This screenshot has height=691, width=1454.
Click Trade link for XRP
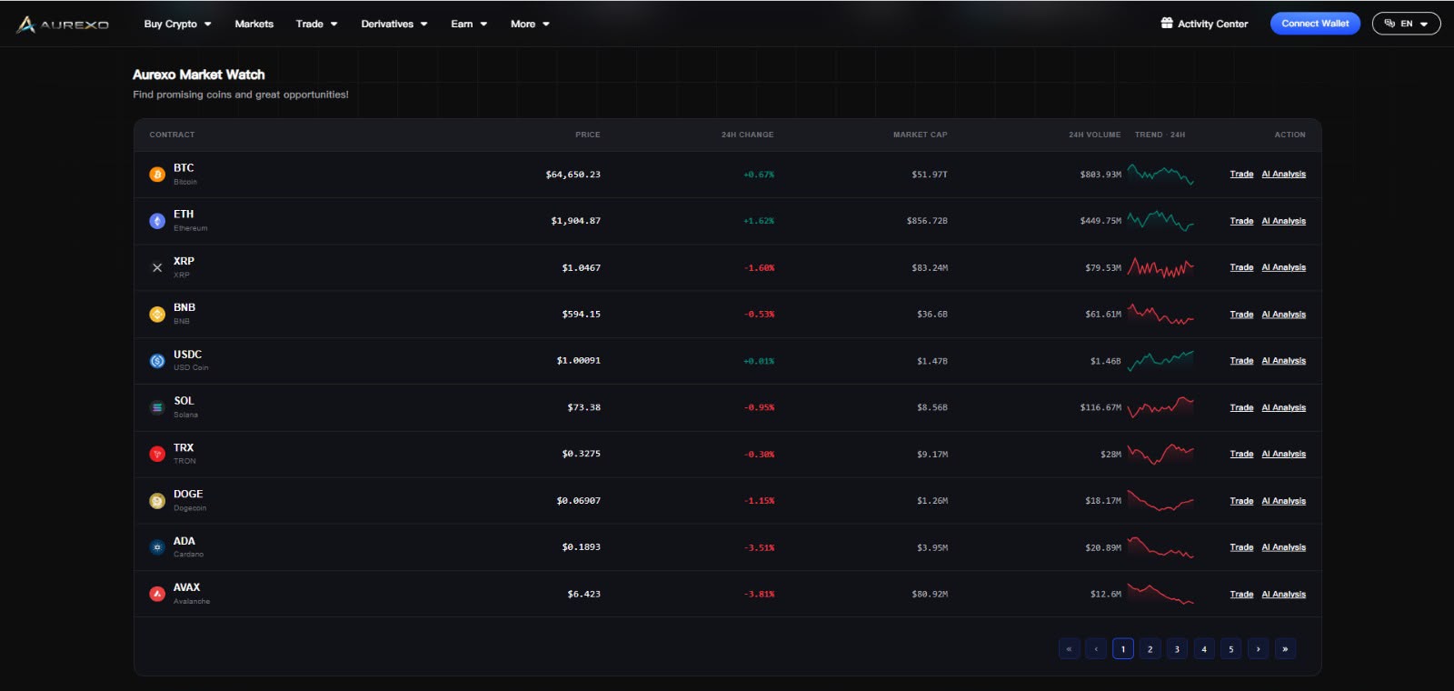[x=1241, y=267]
